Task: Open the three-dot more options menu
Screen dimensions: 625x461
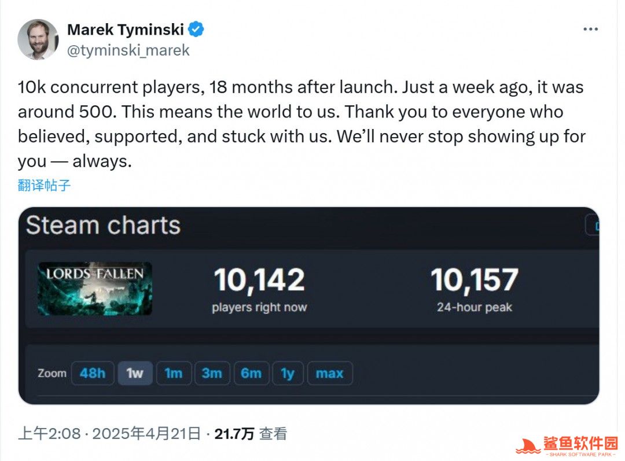Action: 590,29
